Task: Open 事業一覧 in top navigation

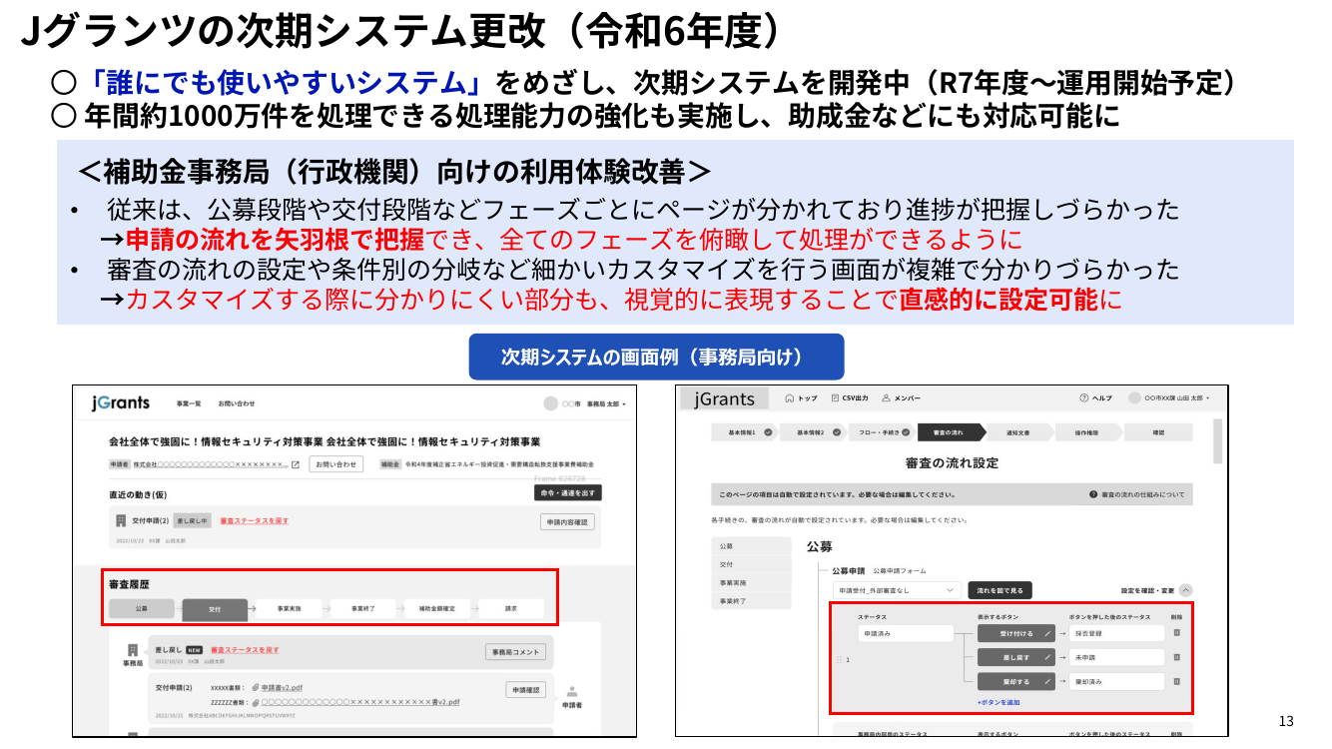Action: pyautogui.click(x=189, y=403)
